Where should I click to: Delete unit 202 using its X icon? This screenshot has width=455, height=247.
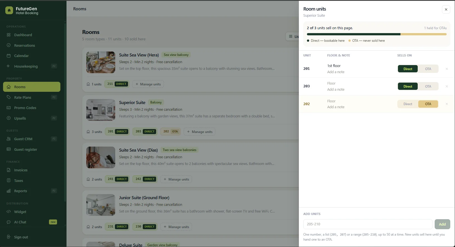(447, 104)
